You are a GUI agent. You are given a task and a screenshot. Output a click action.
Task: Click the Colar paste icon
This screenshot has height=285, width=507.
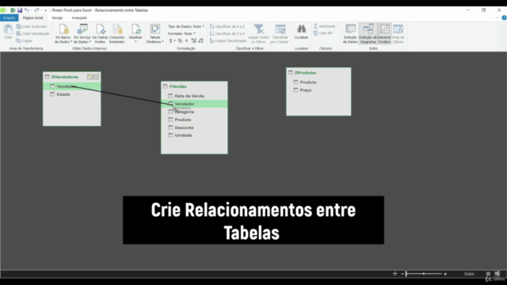[x=8, y=30]
